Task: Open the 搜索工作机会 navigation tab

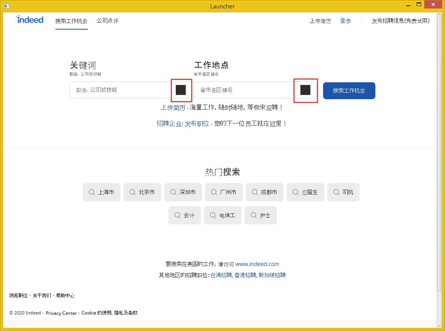Action: coord(71,21)
